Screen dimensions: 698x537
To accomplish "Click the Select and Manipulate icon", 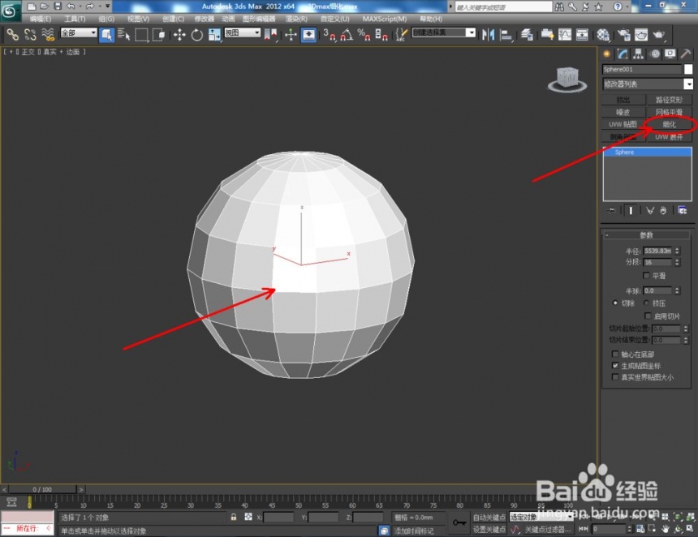I will click(291, 34).
